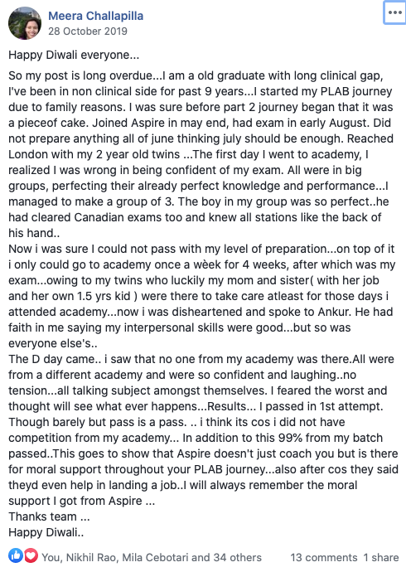Click Meera Challapilla's profile picture
Viewport: 406px width, 572px height.
coord(25,23)
